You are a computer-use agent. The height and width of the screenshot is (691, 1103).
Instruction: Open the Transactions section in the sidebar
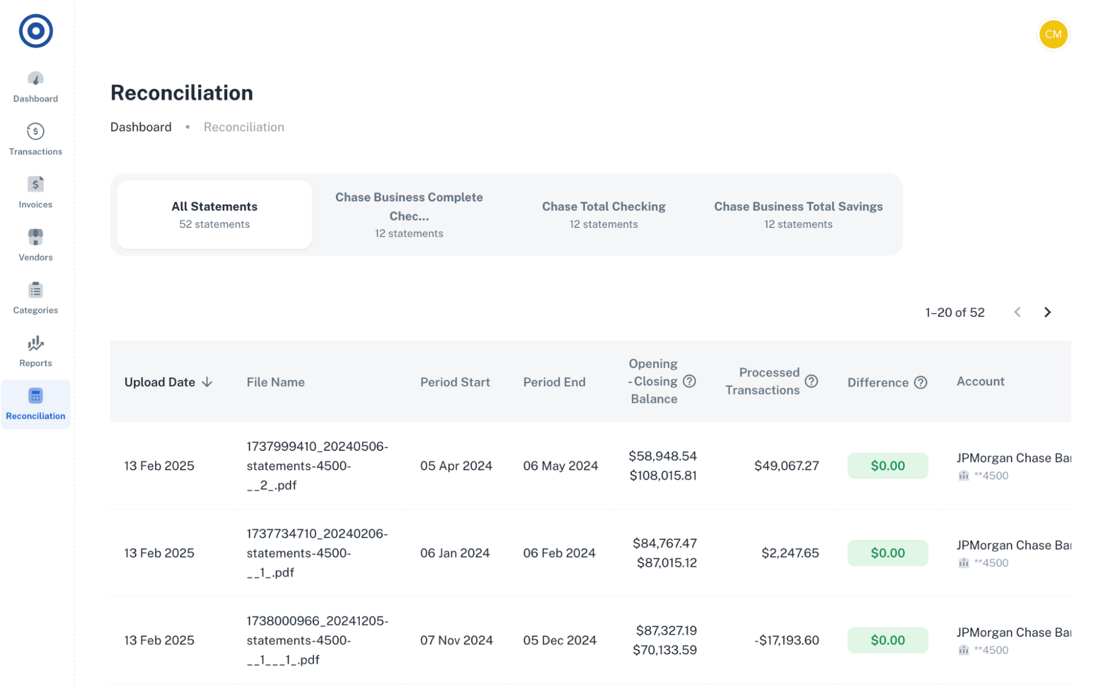point(35,138)
